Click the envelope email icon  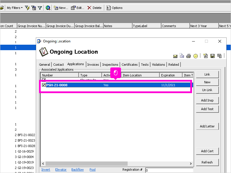175,56
